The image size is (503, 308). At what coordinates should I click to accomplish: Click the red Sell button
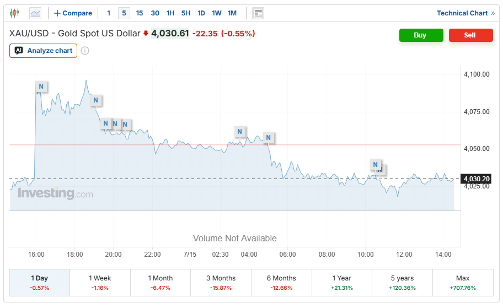point(470,35)
